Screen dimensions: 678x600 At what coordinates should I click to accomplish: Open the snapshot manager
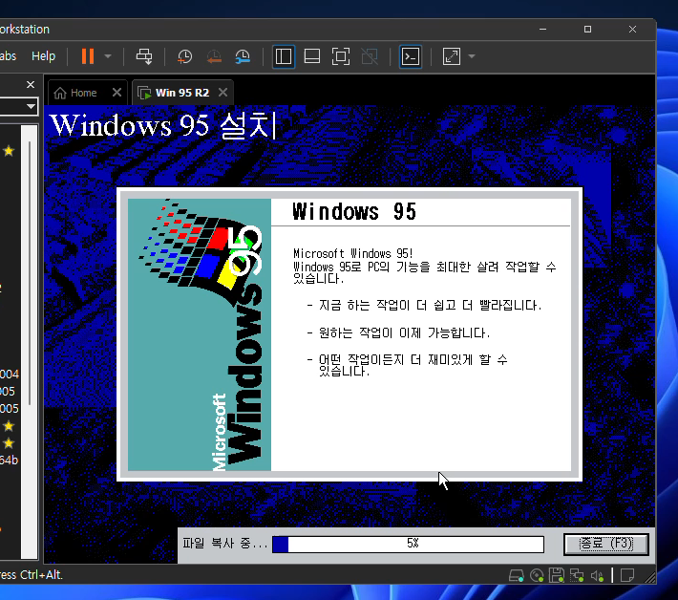click(x=243, y=56)
